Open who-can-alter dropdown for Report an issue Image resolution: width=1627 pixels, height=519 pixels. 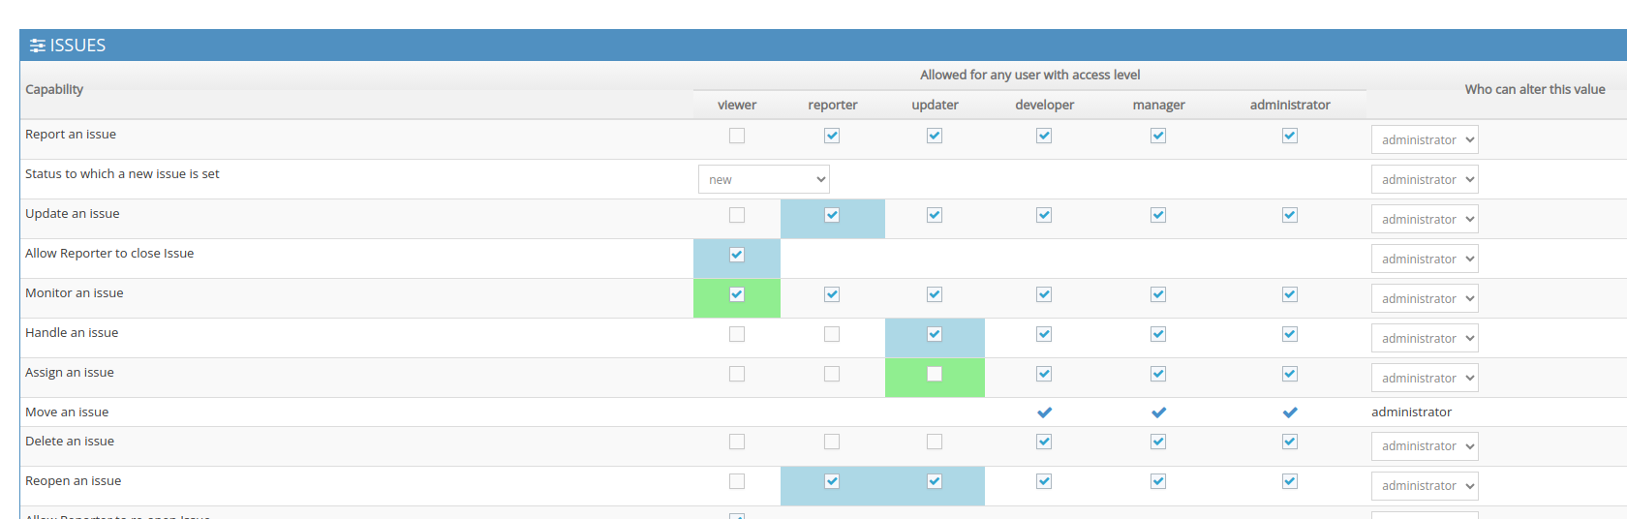1425,139
